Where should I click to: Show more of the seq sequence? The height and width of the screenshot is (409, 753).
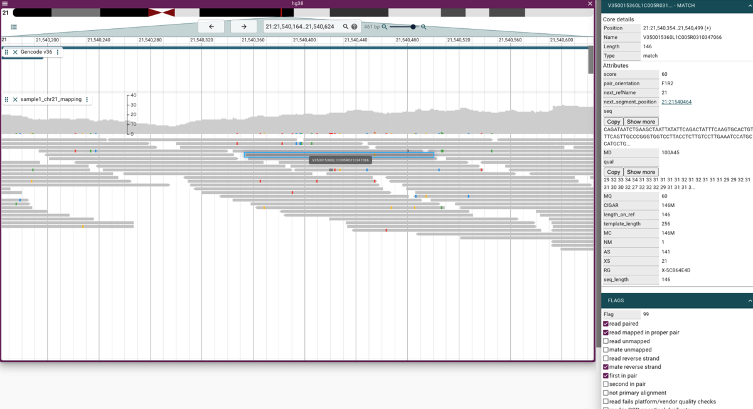pyautogui.click(x=641, y=122)
